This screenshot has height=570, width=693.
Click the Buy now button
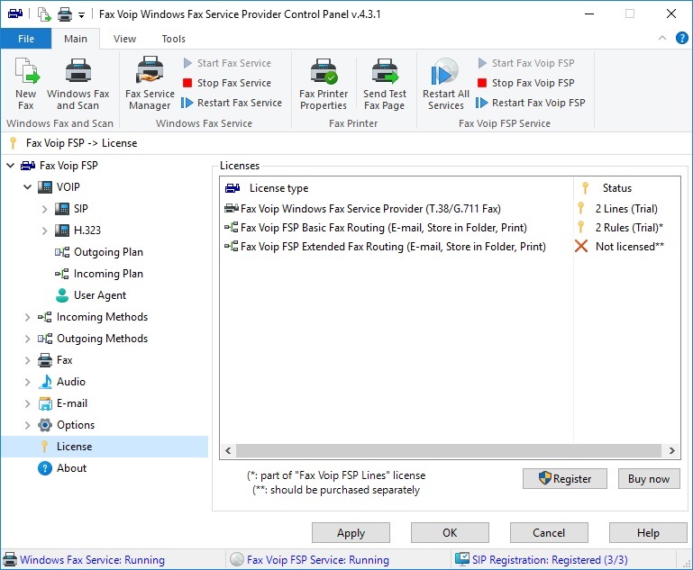pyautogui.click(x=649, y=479)
